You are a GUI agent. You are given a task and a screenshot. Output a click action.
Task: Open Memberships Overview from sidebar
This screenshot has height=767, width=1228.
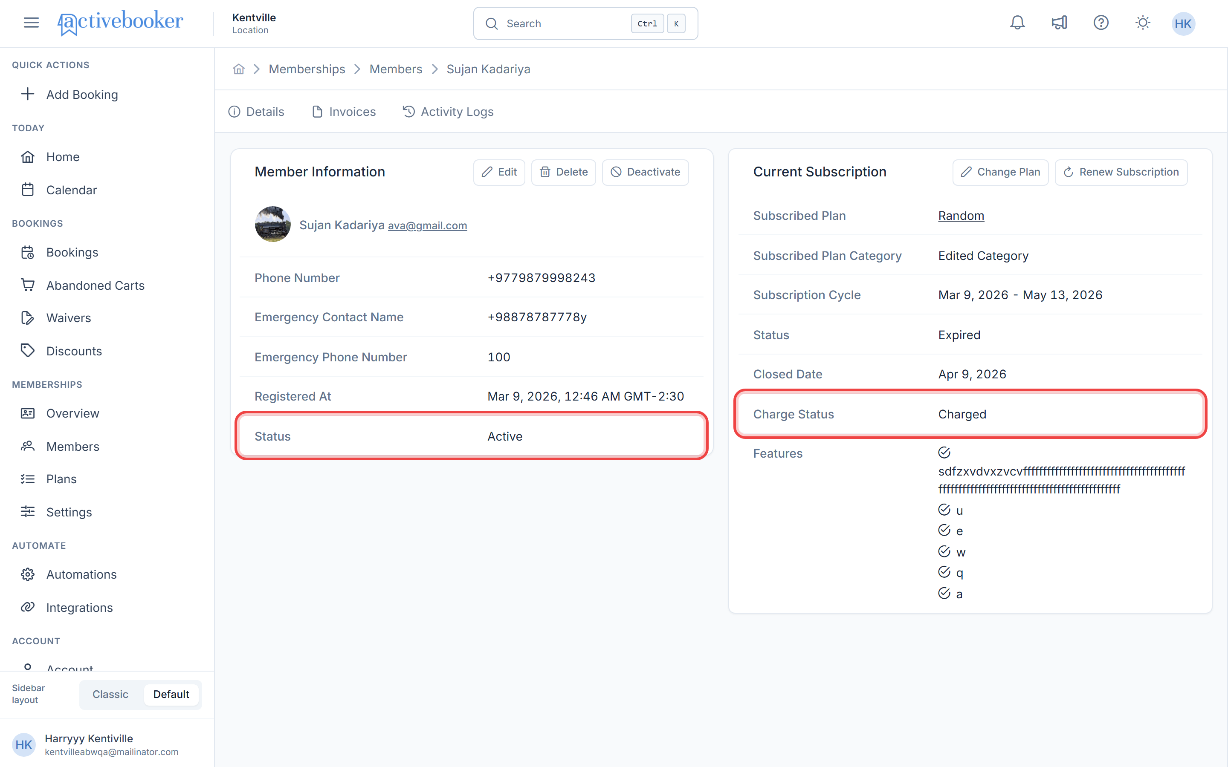point(72,413)
